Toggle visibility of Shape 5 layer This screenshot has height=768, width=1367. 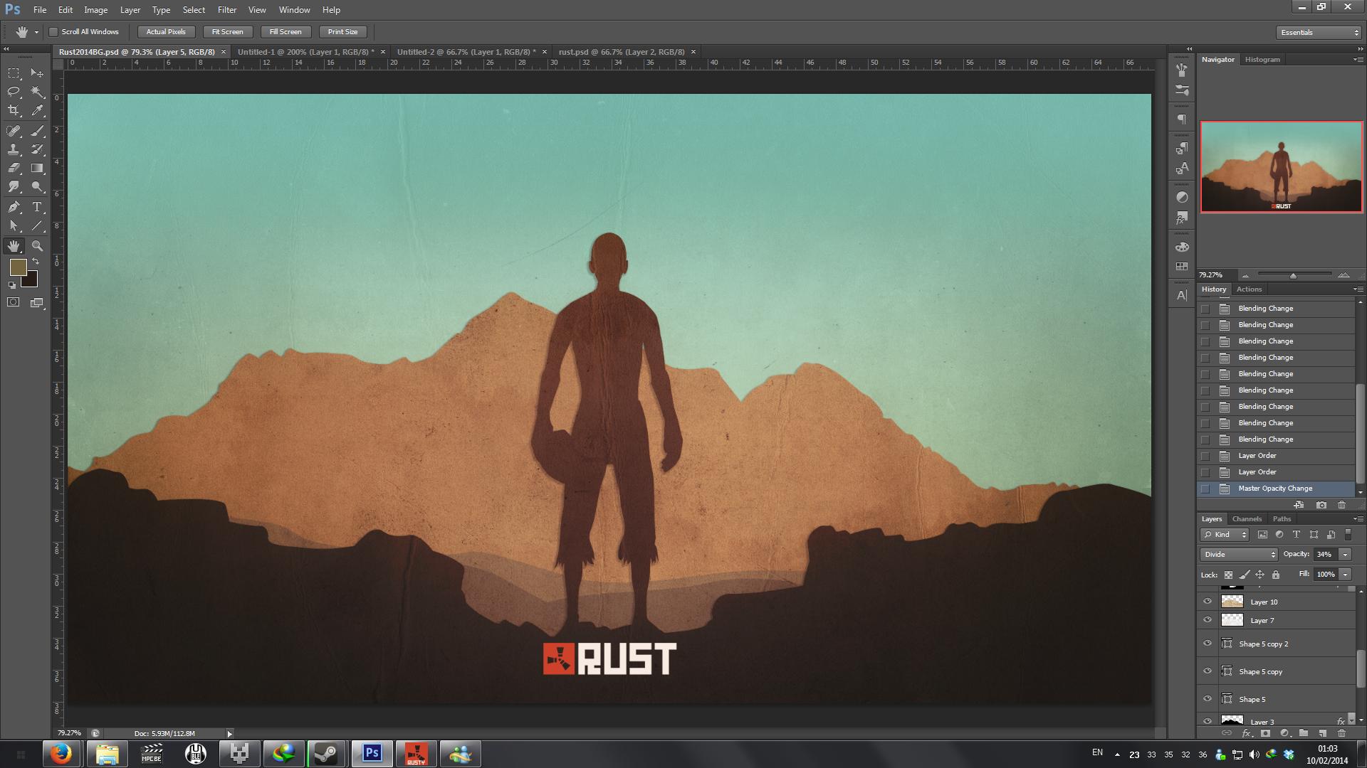(x=1208, y=699)
